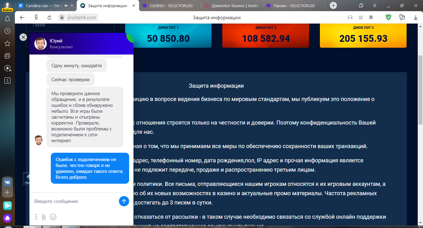Launch Alice assistant from the sidebar

point(7,218)
